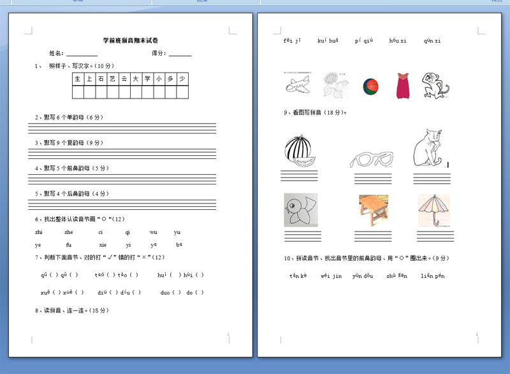Click the empty cell below 生
The image size is (510, 374).
click(78, 92)
